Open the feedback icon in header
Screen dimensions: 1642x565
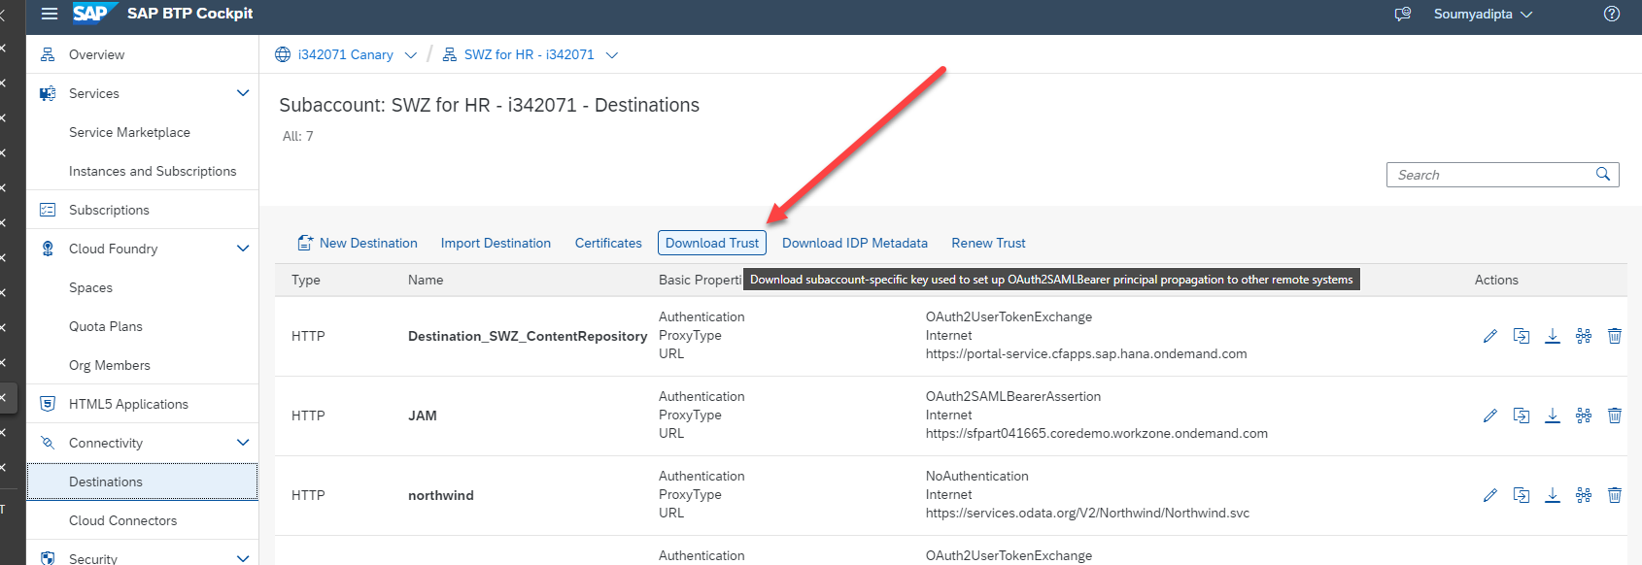click(1403, 14)
